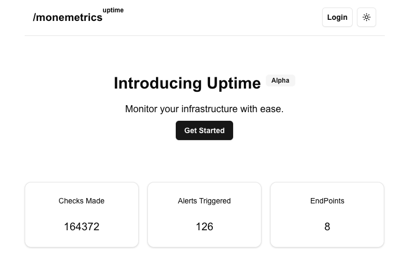Click the Alpha badge beside the heading
This screenshot has height=263, width=403.
(x=280, y=81)
